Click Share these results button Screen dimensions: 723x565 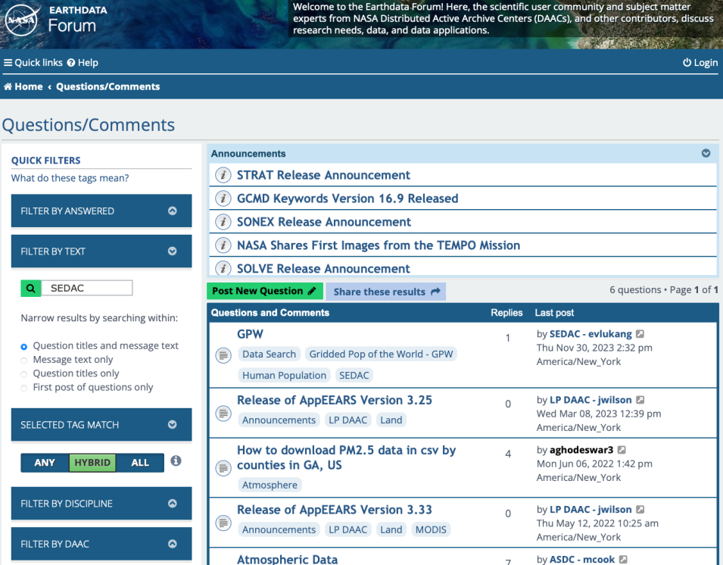(x=386, y=292)
